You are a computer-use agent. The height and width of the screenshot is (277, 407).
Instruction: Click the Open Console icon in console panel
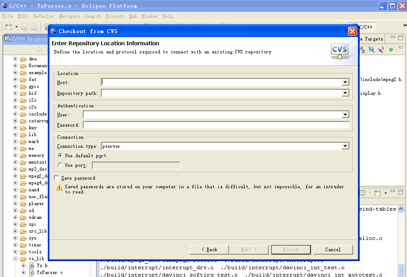coord(378,193)
